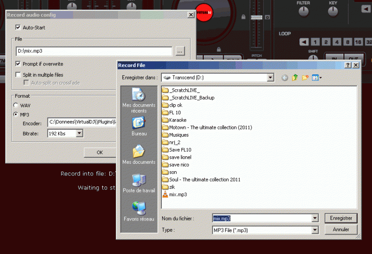Click OK in Record audio config

tap(100, 153)
